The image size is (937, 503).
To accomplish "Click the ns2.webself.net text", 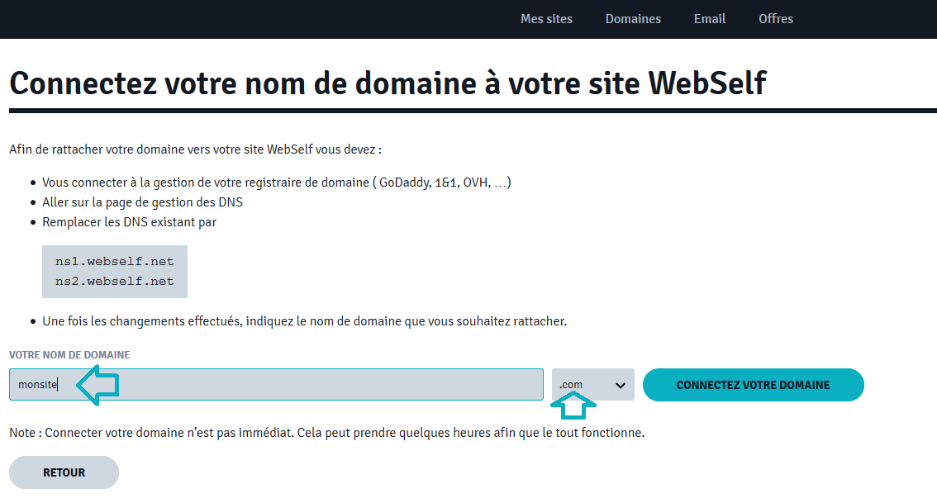I will 114,282.
